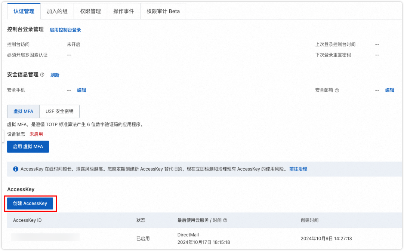The width and height of the screenshot is (404, 251).
Task: Switch to the 操作事件 tab
Action: (x=123, y=11)
